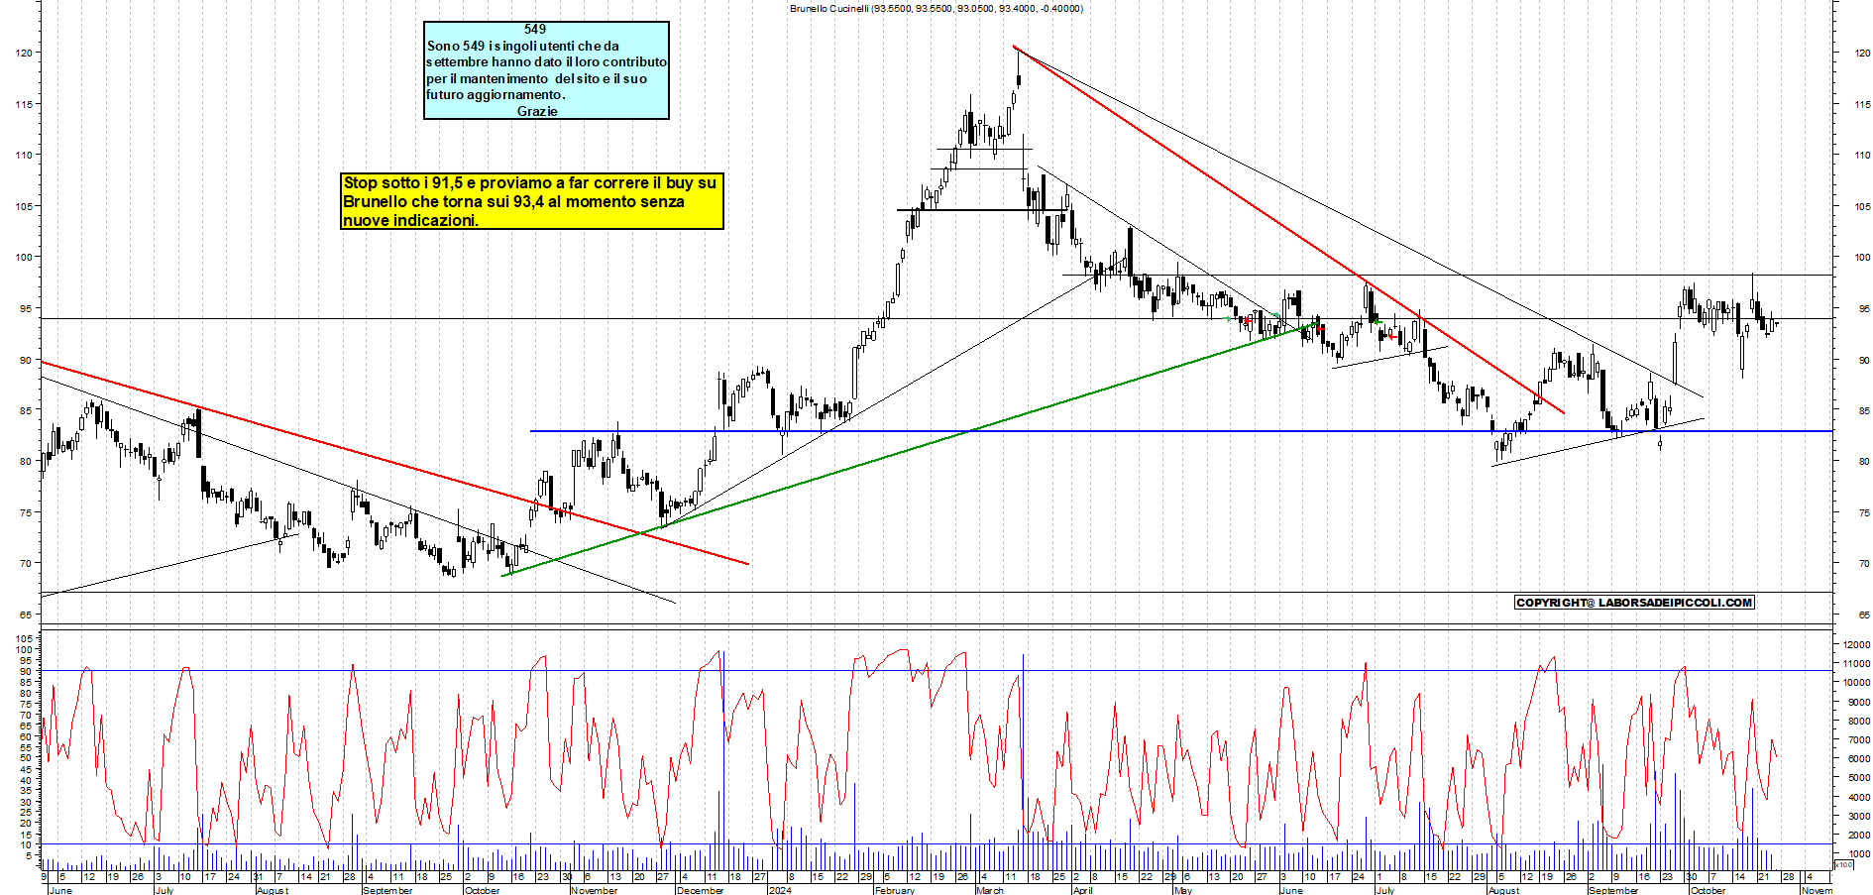Click the Brunello Cucinelli chart title text
This screenshot has height=895, width=1873.
(x=936, y=8)
